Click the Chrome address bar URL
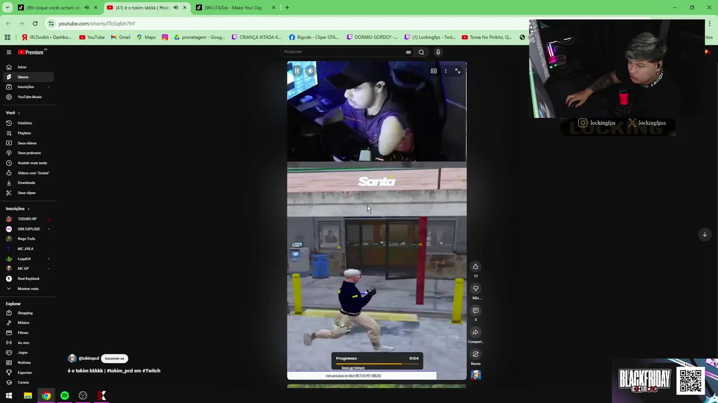 click(x=96, y=24)
